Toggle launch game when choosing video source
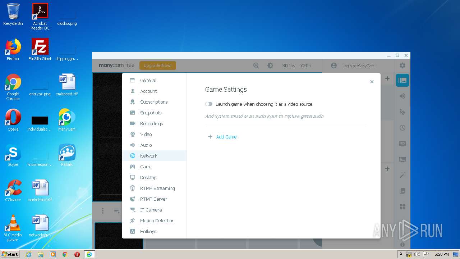 209,104
